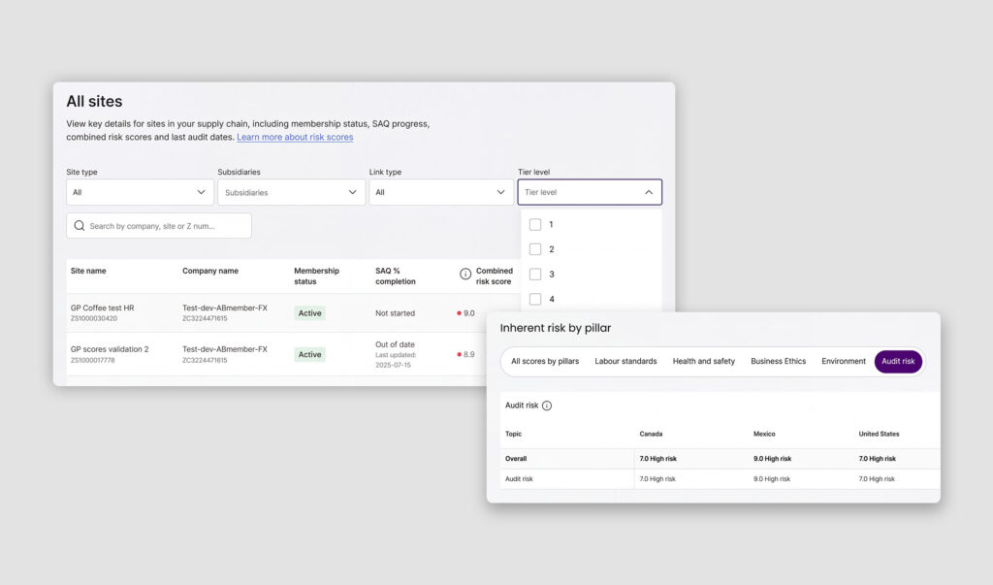993x585 pixels.
Task: Open Learn more about risk scores link
Action: 295,137
